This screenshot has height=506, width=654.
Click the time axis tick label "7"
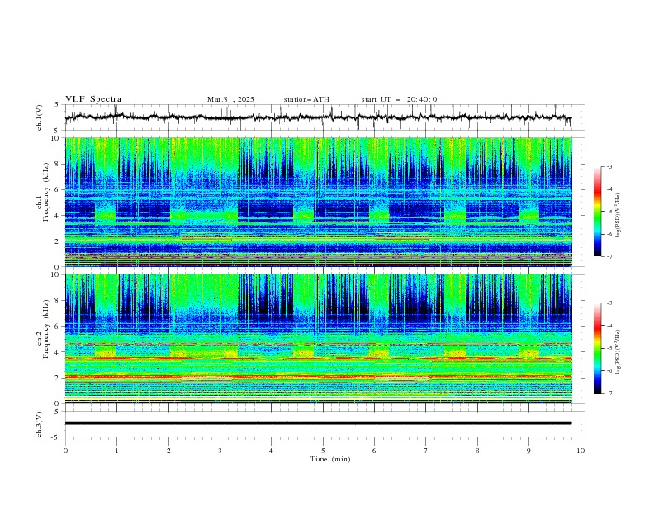pyautogui.click(x=426, y=451)
